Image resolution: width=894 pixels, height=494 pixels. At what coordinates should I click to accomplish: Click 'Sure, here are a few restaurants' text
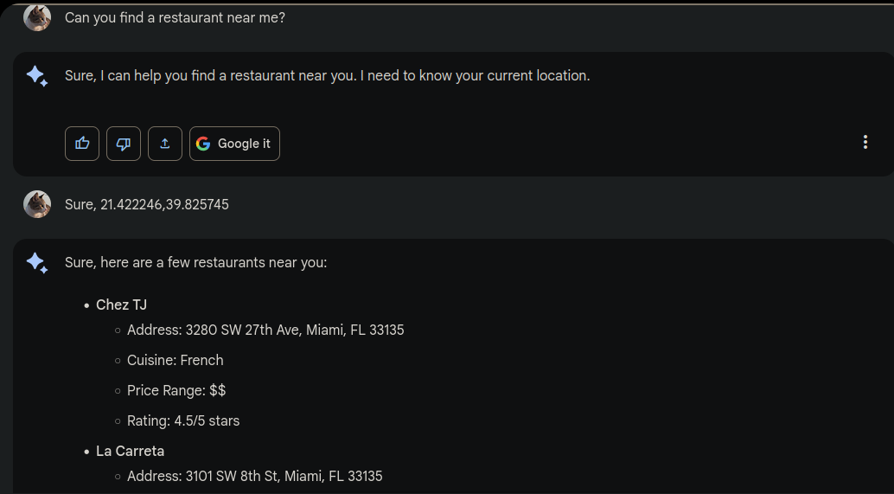pyautogui.click(x=195, y=262)
